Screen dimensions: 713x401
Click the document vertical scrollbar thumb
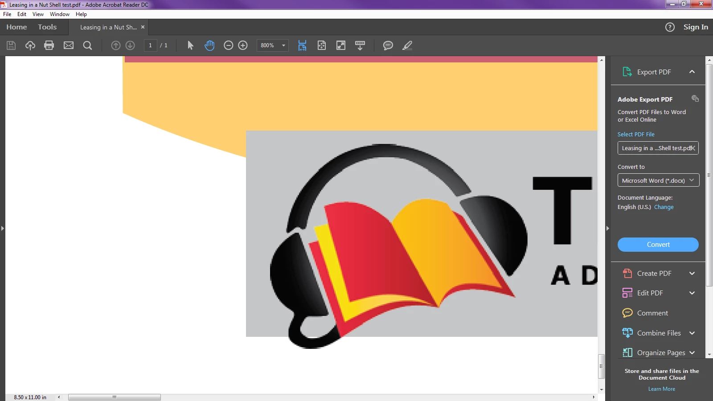pyautogui.click(x=602, y=366)
